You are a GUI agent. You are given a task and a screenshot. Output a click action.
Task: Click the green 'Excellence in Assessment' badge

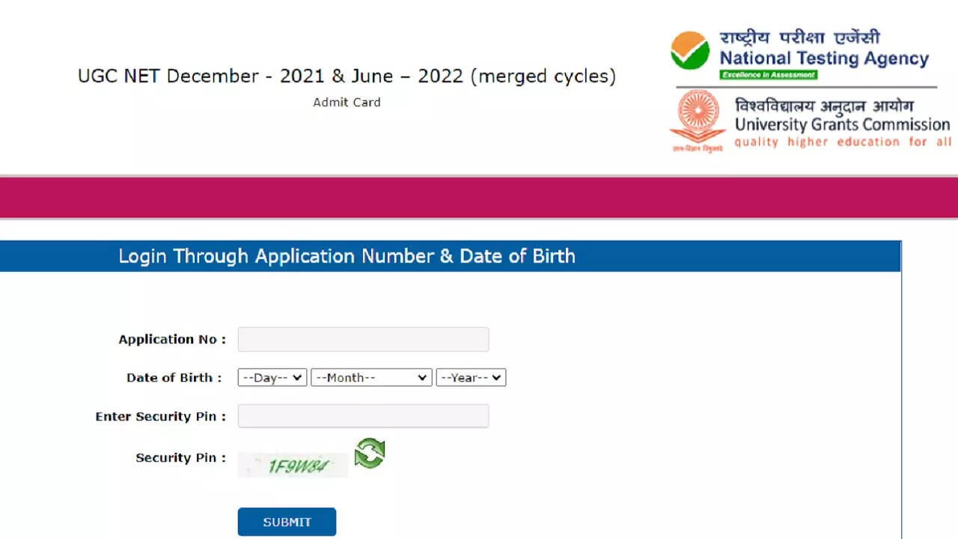tap(768, 75)
